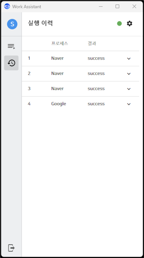Switch to the process list sidebar icon
The image size is (144, 258).
pos(11,46)
